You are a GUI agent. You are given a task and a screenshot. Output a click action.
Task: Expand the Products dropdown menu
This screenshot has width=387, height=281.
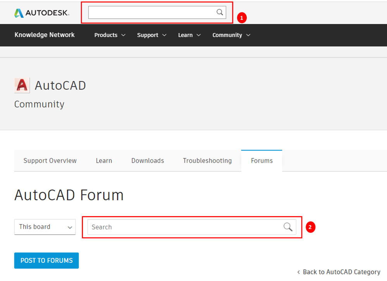110,35
